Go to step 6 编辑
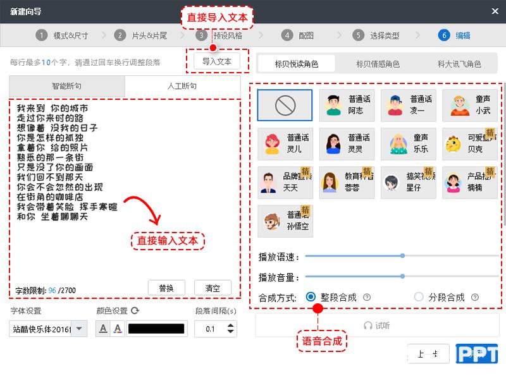 point(454,35)
